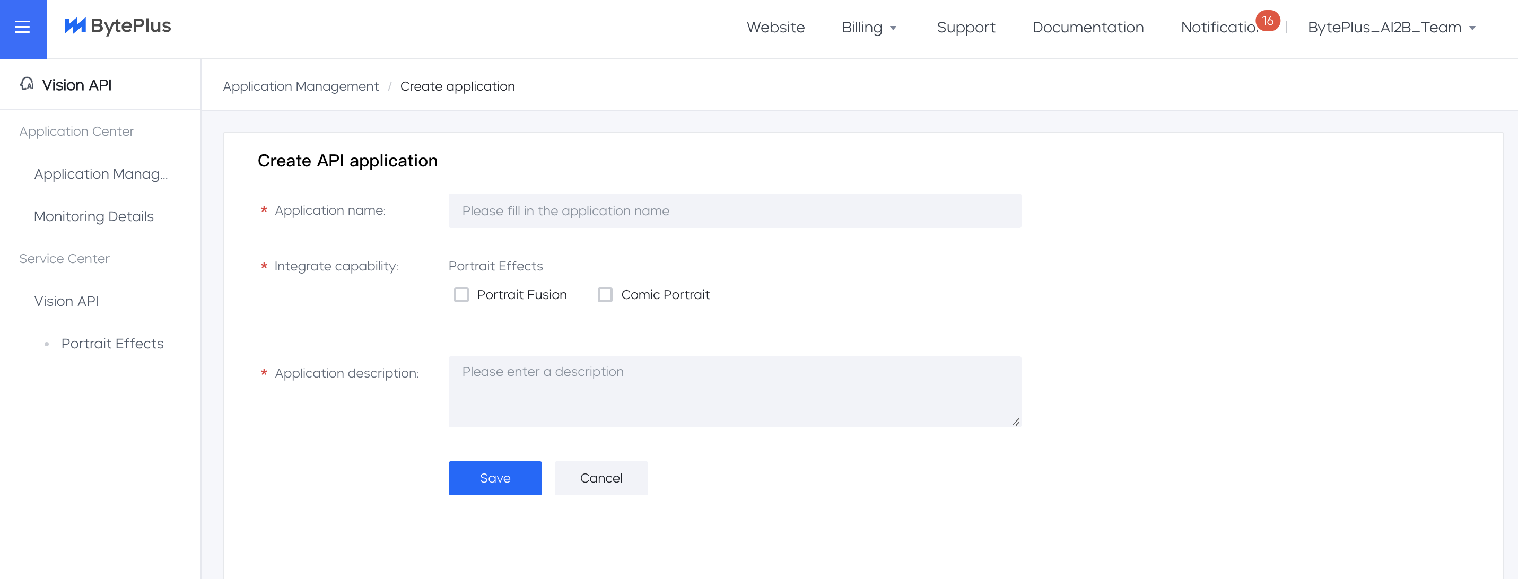Click the BytePlus logo
The height and width of the screenshot is (579, 1518).
(x=117, y=26)
